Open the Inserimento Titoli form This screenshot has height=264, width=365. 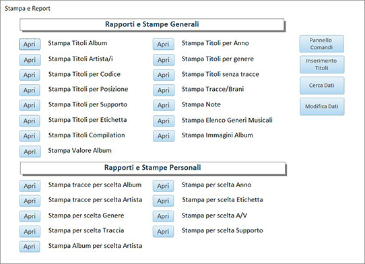(x=322, y=65)
